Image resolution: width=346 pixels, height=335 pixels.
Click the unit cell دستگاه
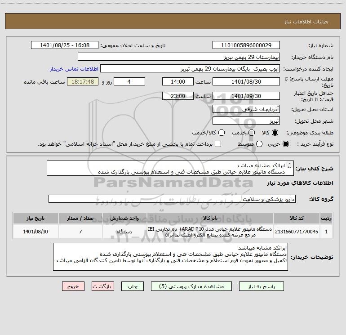pyautogui.click(x=124, y=232)
